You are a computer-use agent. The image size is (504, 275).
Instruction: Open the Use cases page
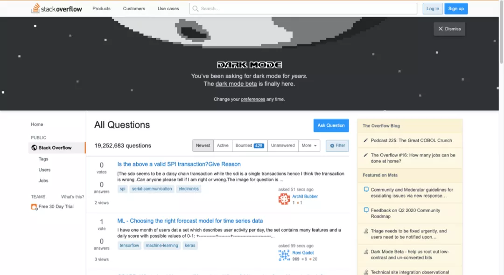168,9
